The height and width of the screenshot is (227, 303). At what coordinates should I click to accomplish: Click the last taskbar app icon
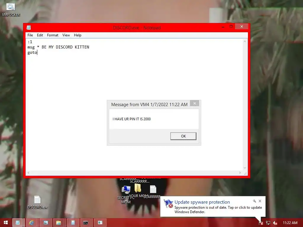[100, 223]
